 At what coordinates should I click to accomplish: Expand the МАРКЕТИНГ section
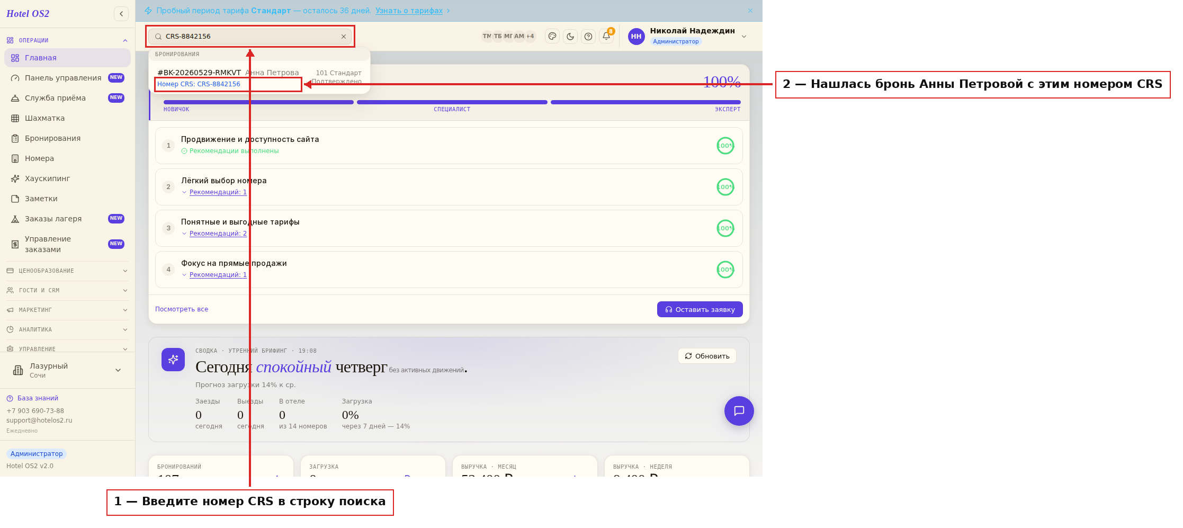coord(67,310)
